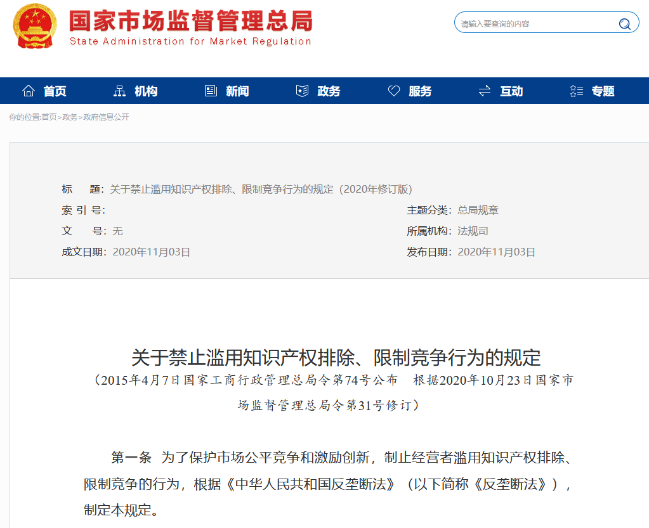Click the magnifier search icon
649x528 pixels.
(624, 24)
